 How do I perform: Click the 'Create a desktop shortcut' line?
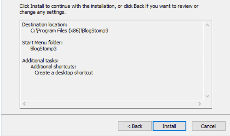tap(64, 73)
